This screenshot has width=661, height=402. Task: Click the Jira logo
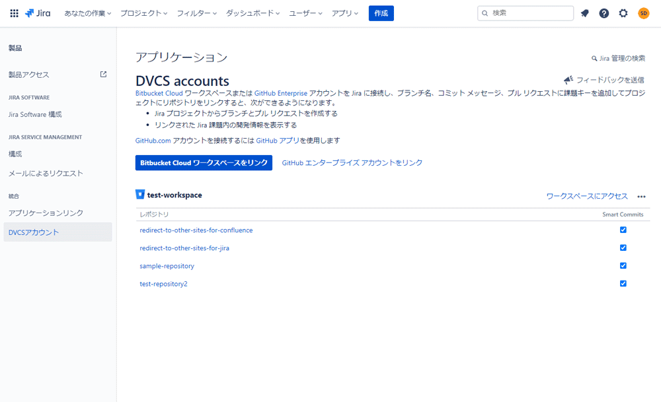pyautogui.click(x=38, y=13)
